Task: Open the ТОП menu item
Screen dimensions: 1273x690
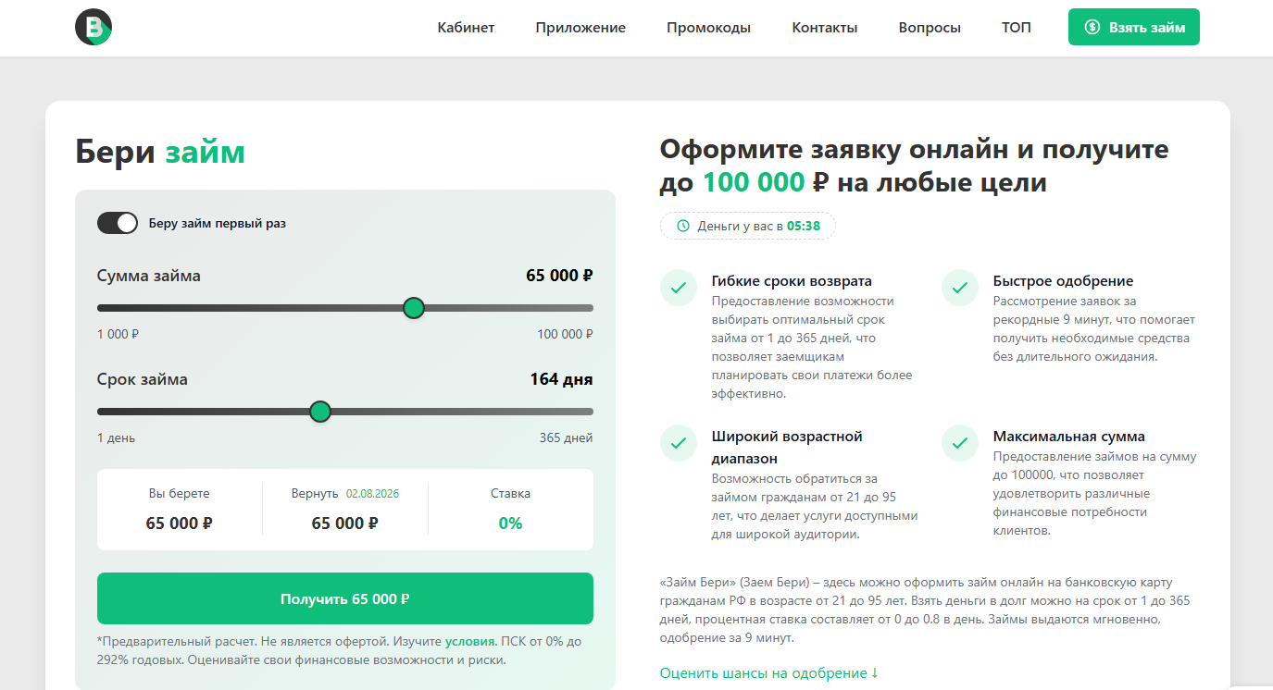Action: click(1016, 28)
